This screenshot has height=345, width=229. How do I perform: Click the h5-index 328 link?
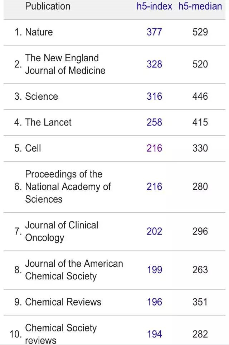tap(154, 64)
